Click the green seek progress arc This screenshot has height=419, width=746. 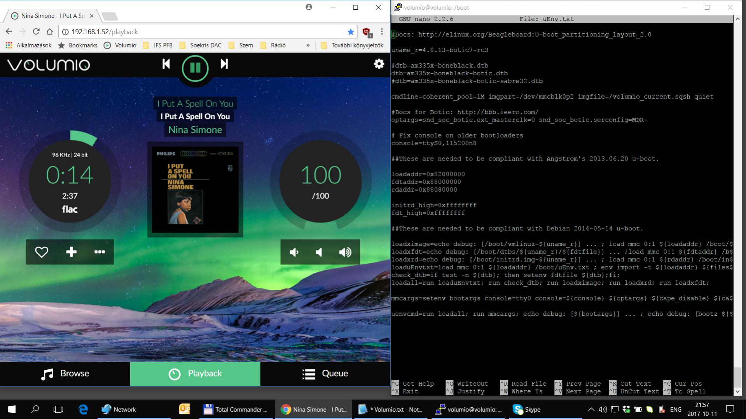83,138
